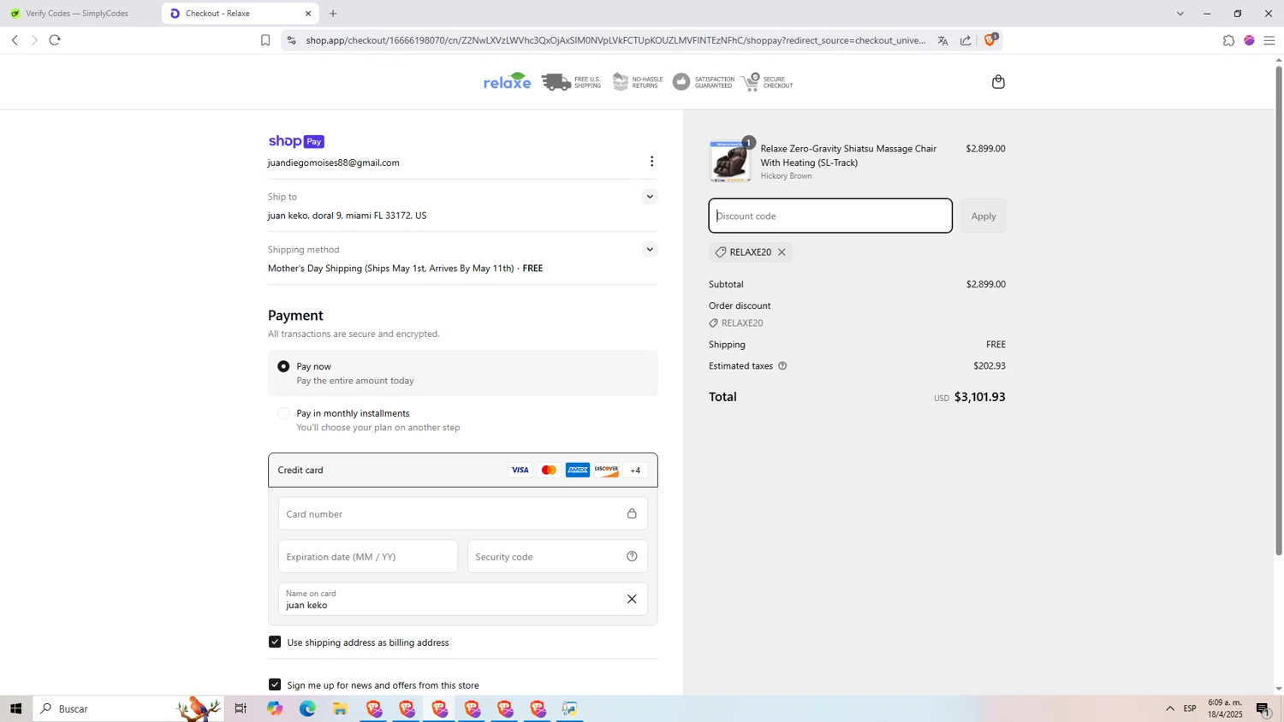Open a new browser tab
Image resolution: width=1284 pixels, height=722 pixels.
pos(333,14)
